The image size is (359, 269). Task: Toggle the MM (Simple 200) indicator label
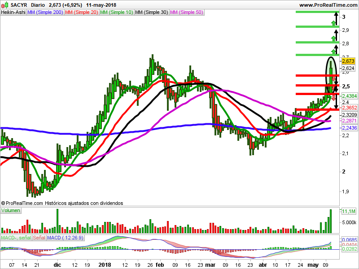(45, 13)
